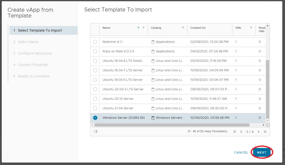
Task: Click the Created On column header
Action: pyautogui.click(x=198, y=28)
